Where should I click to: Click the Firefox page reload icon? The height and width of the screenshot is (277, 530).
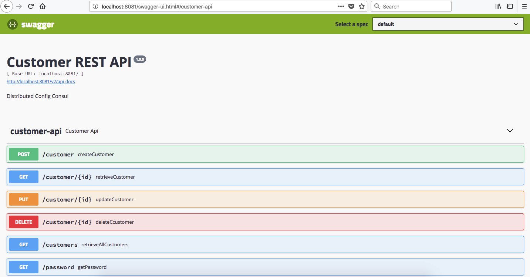click(31, 6)
